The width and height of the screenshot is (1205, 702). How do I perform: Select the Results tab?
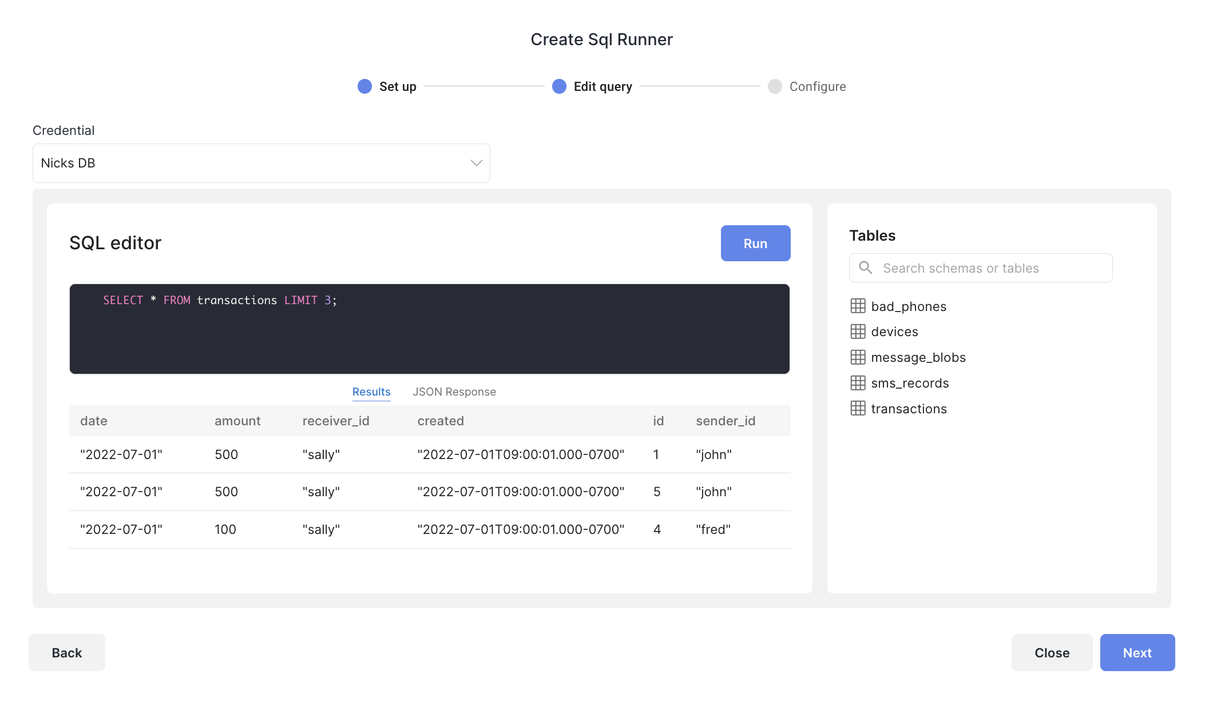(x=371, y=392)
